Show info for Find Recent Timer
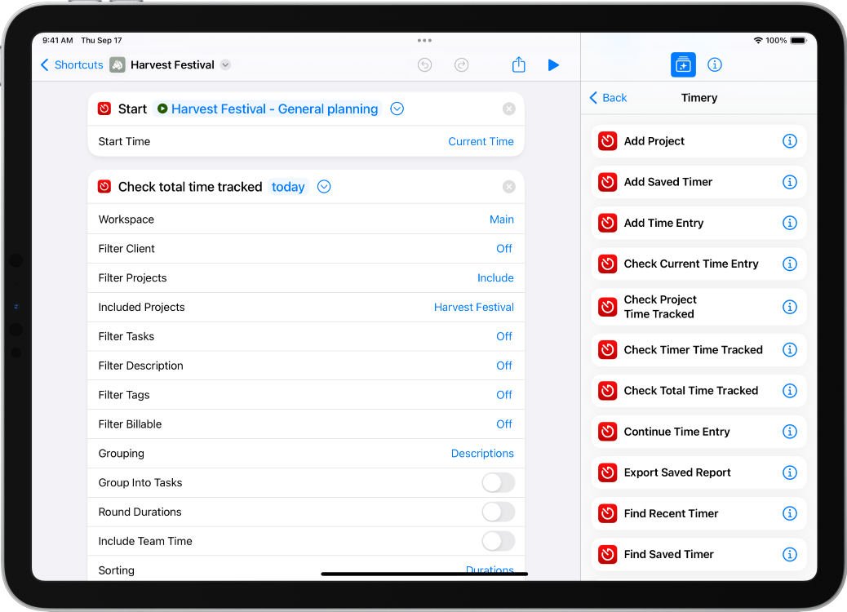The height and width of the screenshot is (612, 847). coord(790,513)
